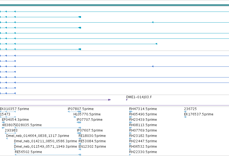Select the IP07807.5prime label
Viewport: 229px width, 156px height.
81,109
